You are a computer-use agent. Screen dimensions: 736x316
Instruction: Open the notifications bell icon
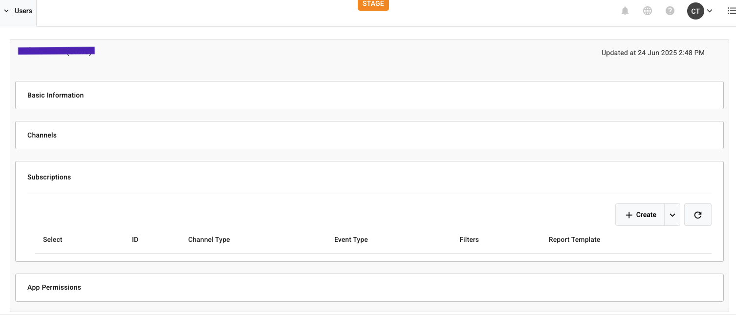(625, 11)
